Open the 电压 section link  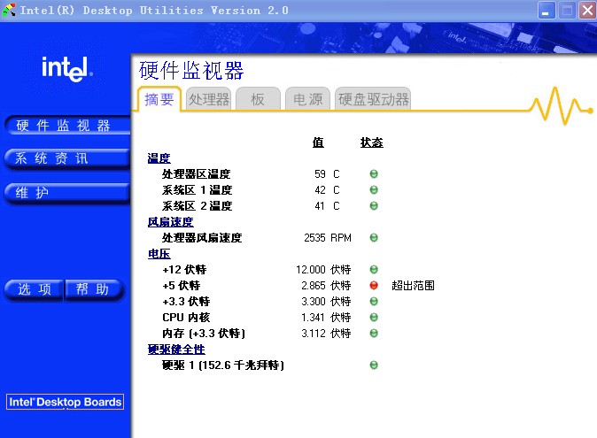tap(159, 254)
